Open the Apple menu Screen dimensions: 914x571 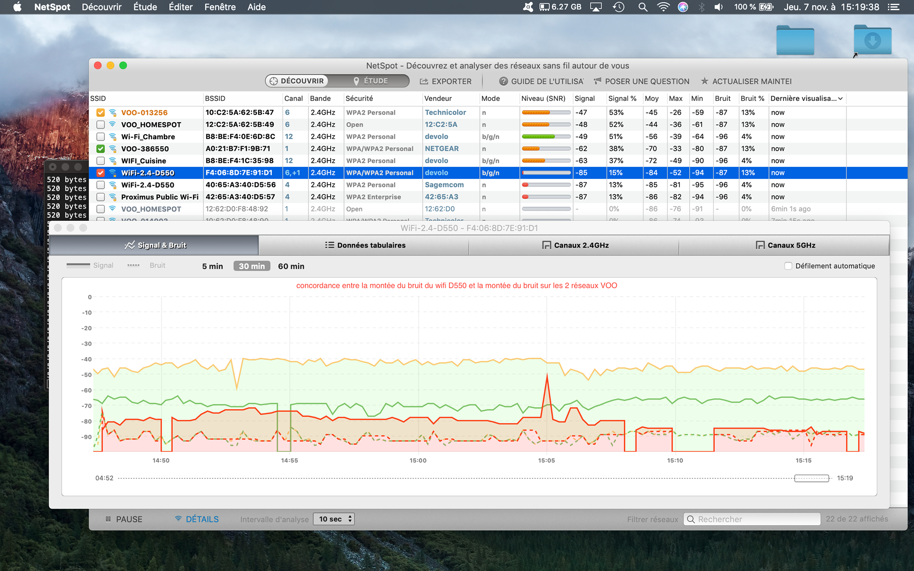click(x=17, y=7)
